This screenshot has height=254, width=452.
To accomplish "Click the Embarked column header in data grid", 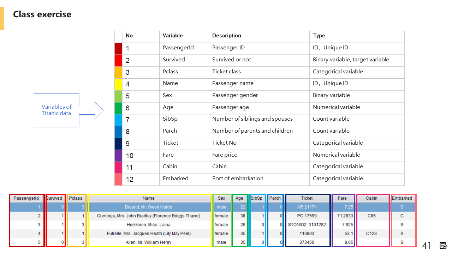I will click(x=402, y=198).
